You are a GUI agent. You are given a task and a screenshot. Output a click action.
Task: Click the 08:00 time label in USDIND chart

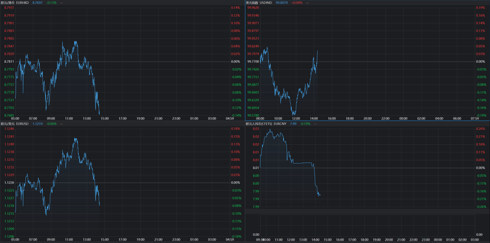[260, 119]
